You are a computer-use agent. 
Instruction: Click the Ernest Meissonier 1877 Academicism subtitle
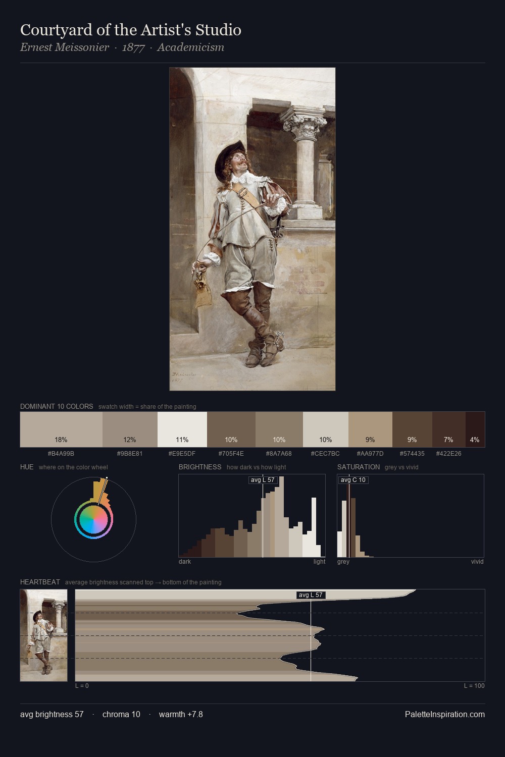click(122, 47)
